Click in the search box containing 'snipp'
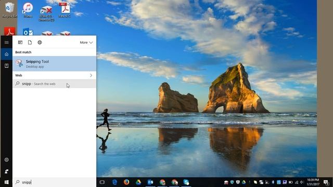The height and width of the screenshot is (187, 333). [x=54, y=182]
